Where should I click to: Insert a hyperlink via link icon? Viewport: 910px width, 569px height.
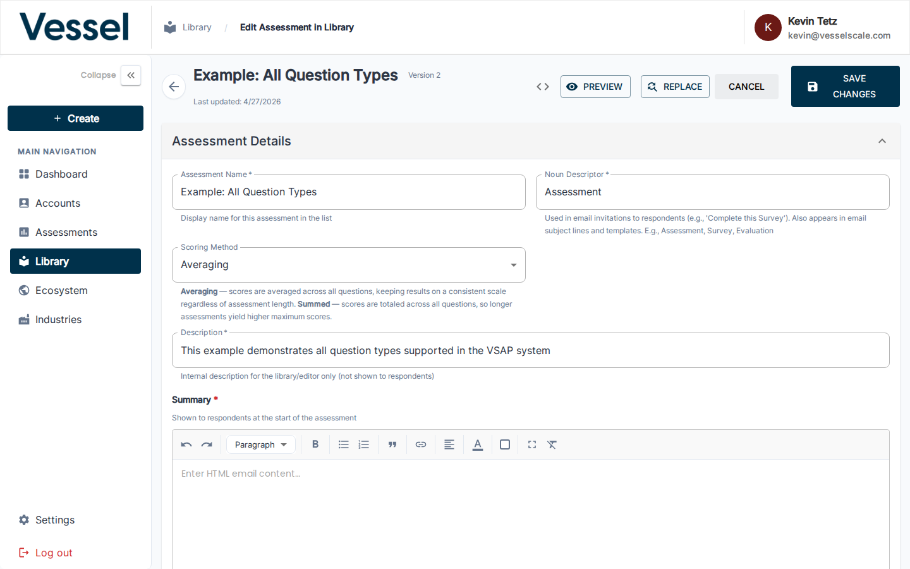click(421, 444)
